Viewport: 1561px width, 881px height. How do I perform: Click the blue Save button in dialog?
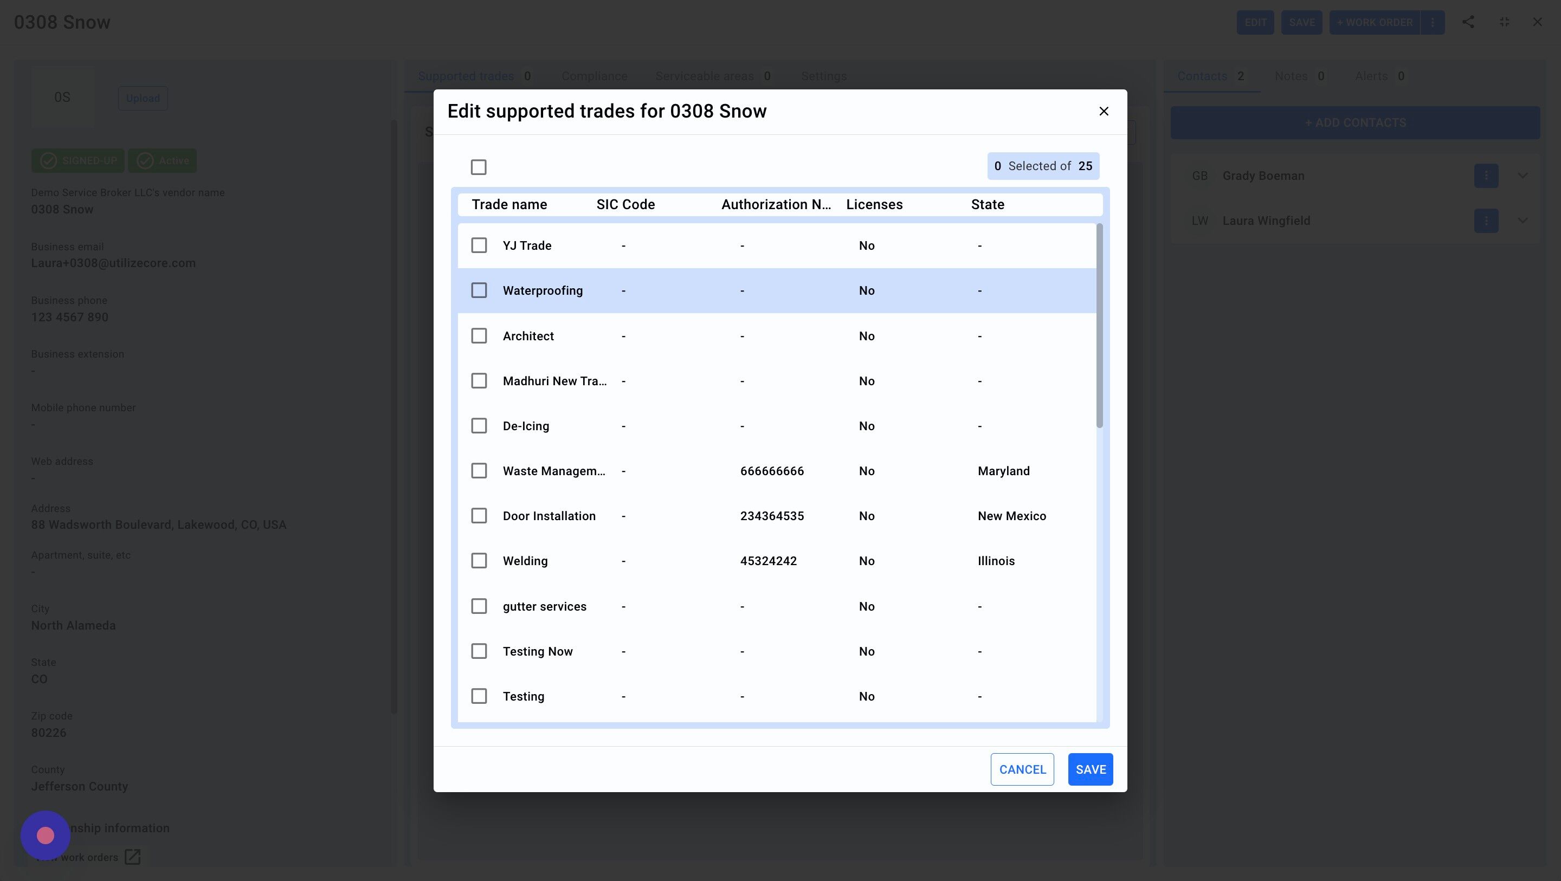pos(1090,769)
